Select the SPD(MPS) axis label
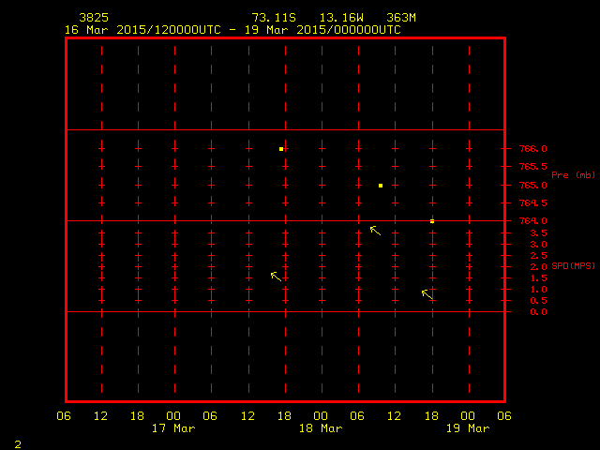The height and width of the screenshot is (450, 600). [573, 267]
